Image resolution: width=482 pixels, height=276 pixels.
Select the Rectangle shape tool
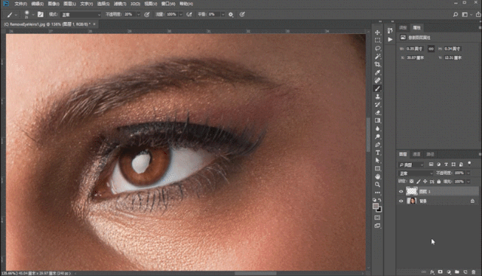coord(377,168)
